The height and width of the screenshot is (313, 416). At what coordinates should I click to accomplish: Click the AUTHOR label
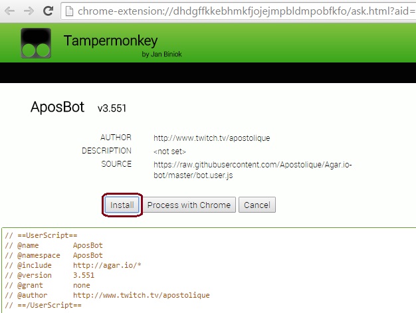(116, 138)
